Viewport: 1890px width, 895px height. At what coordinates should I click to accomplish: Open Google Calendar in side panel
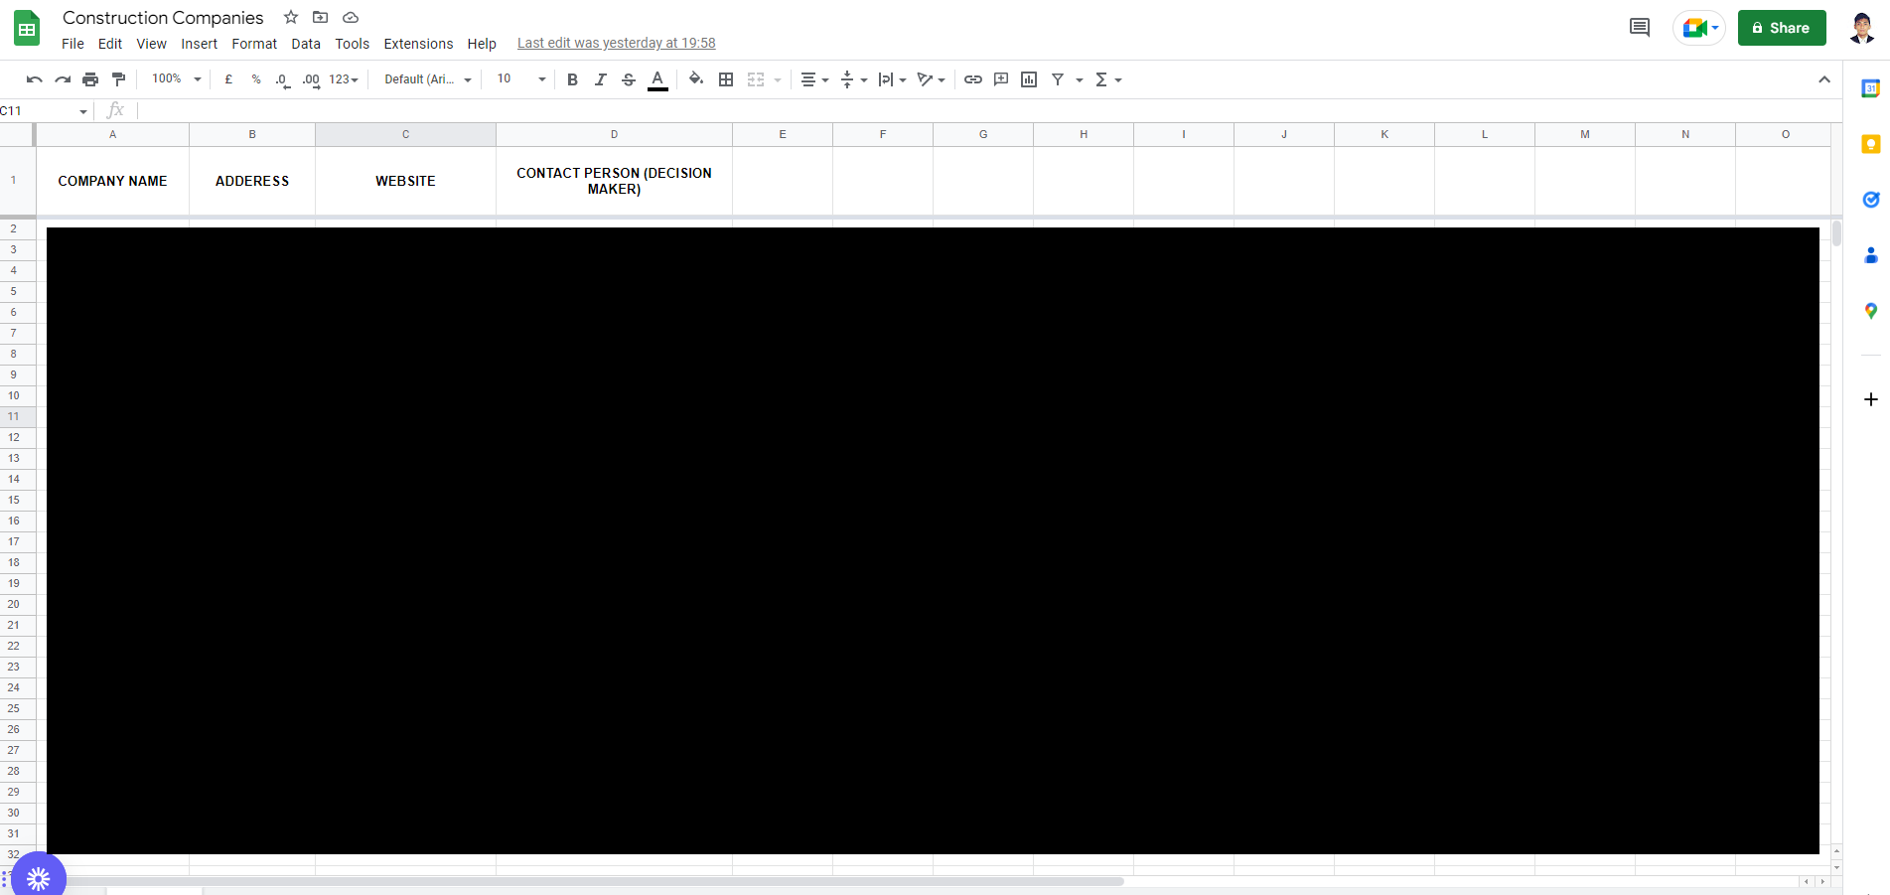[1871, 88]
